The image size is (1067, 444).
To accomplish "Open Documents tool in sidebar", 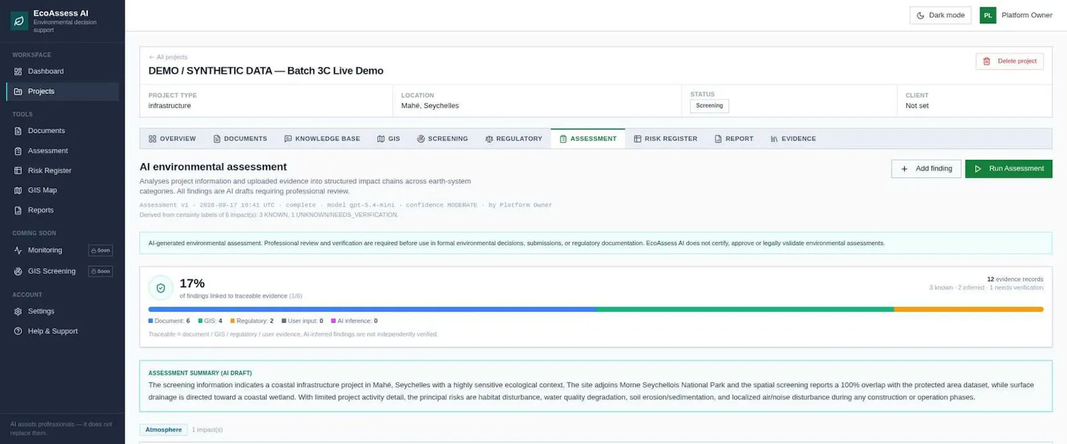I will tap(62, 131).
